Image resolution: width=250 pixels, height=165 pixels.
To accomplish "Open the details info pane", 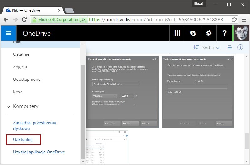I will 240,47.
